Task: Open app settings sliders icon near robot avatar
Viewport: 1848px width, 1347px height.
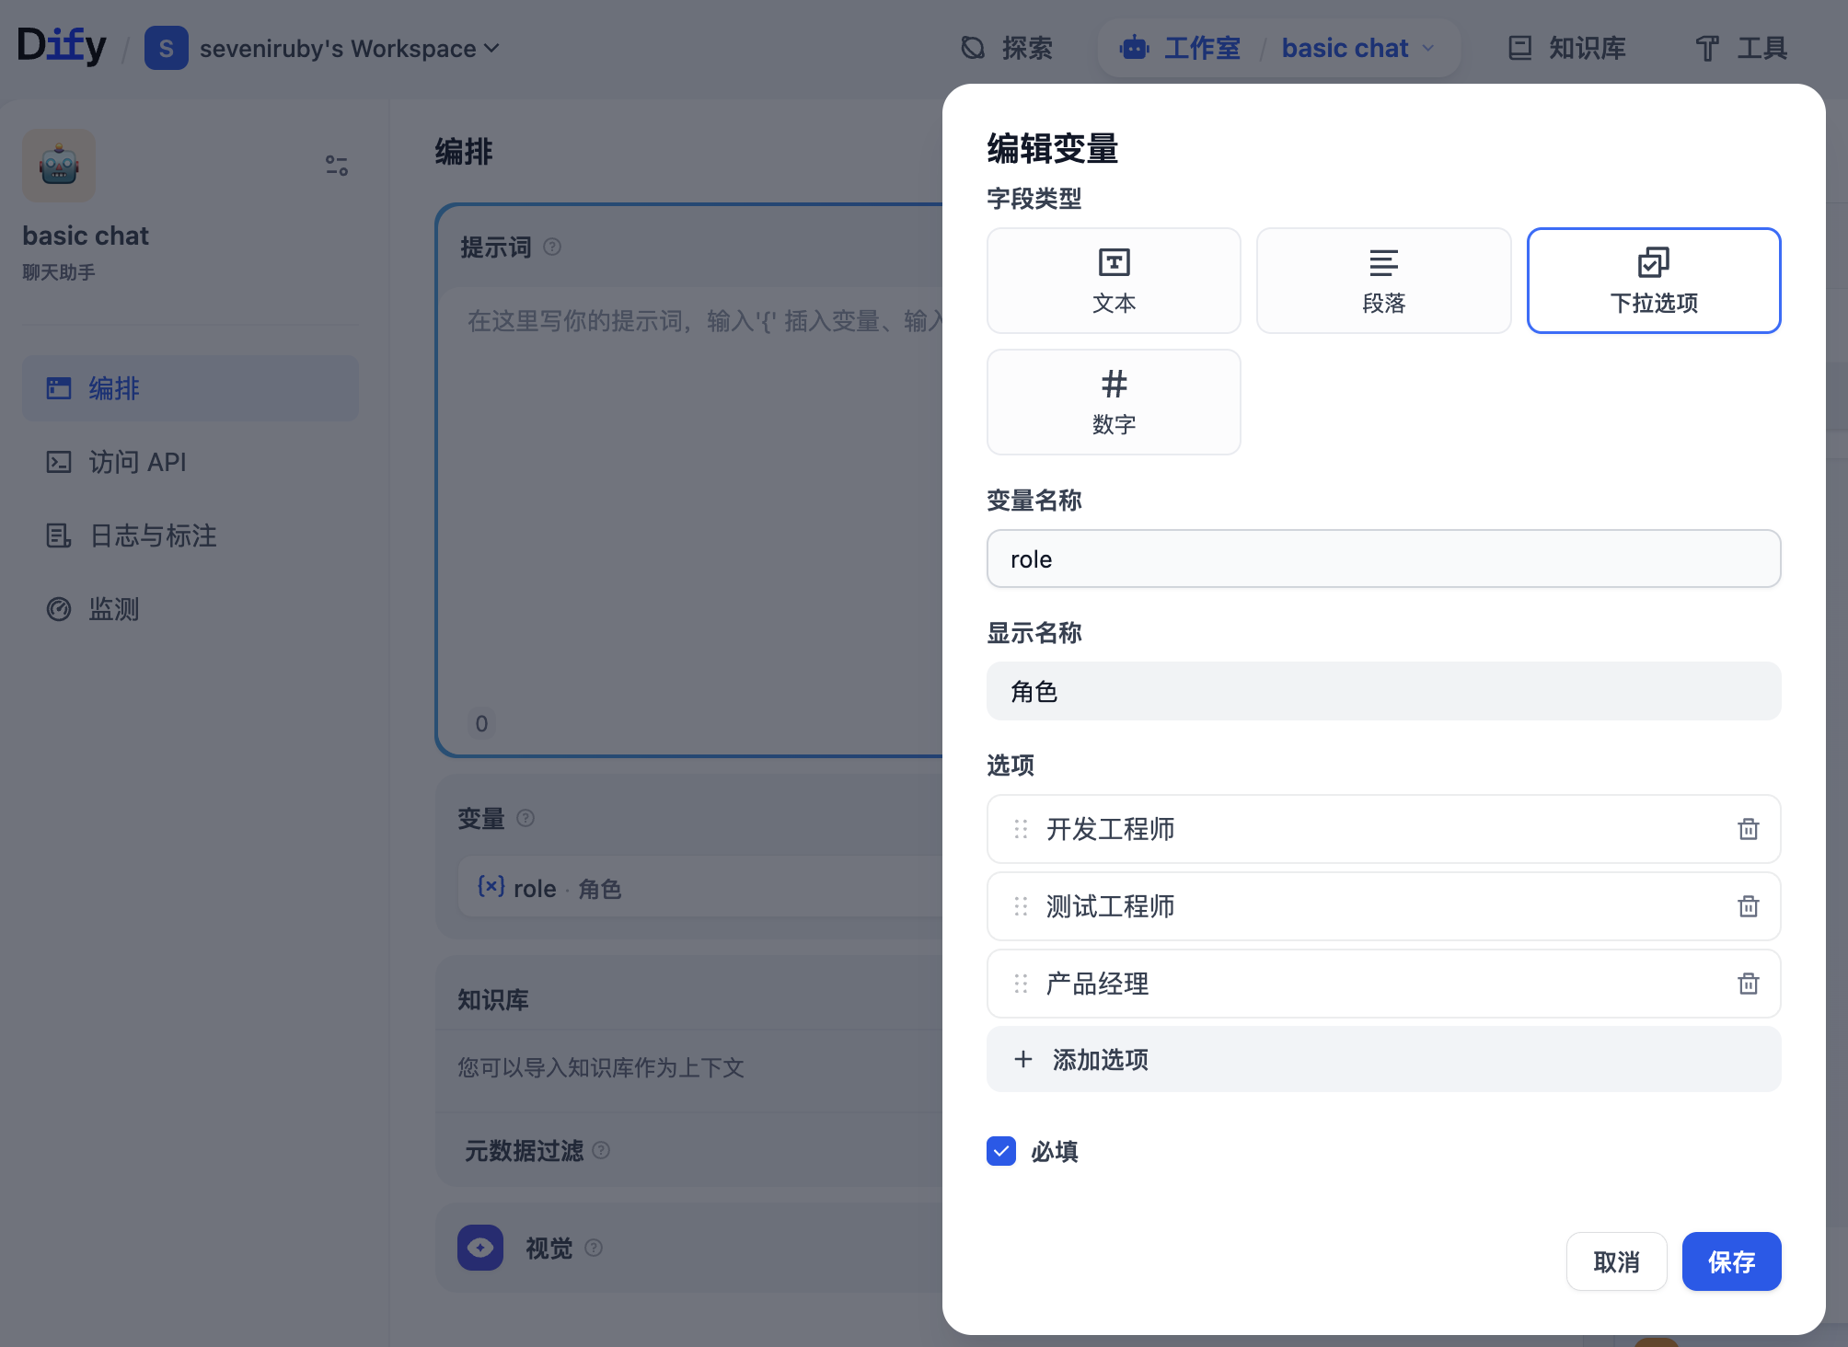Action: [x=337, y=166]
